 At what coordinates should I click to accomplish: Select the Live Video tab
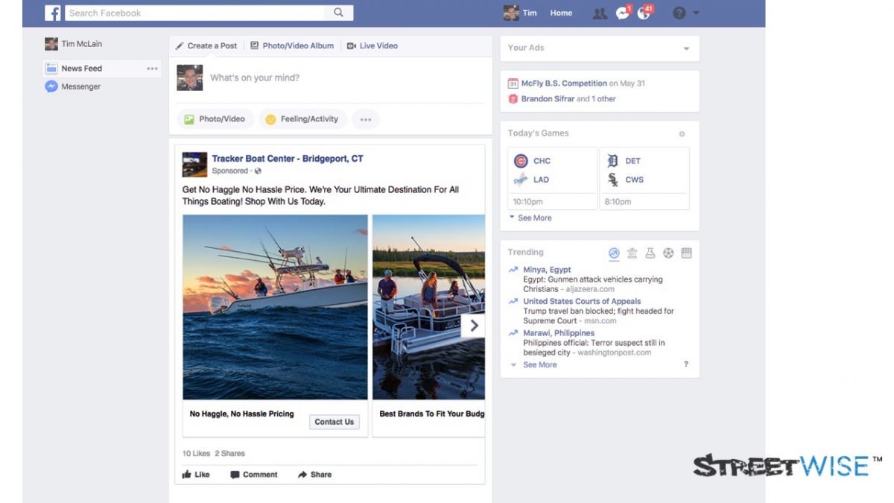372,45
